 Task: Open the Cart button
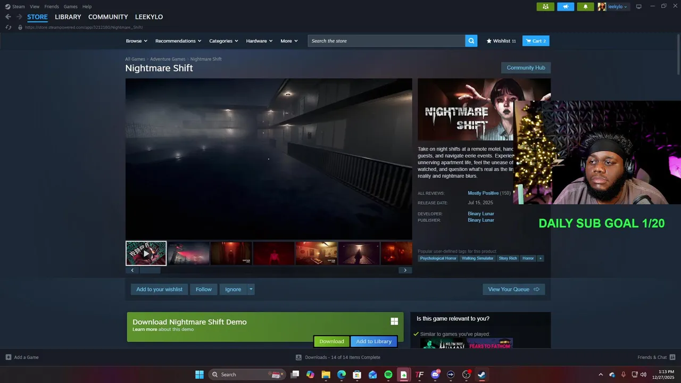tap(536, 41)
